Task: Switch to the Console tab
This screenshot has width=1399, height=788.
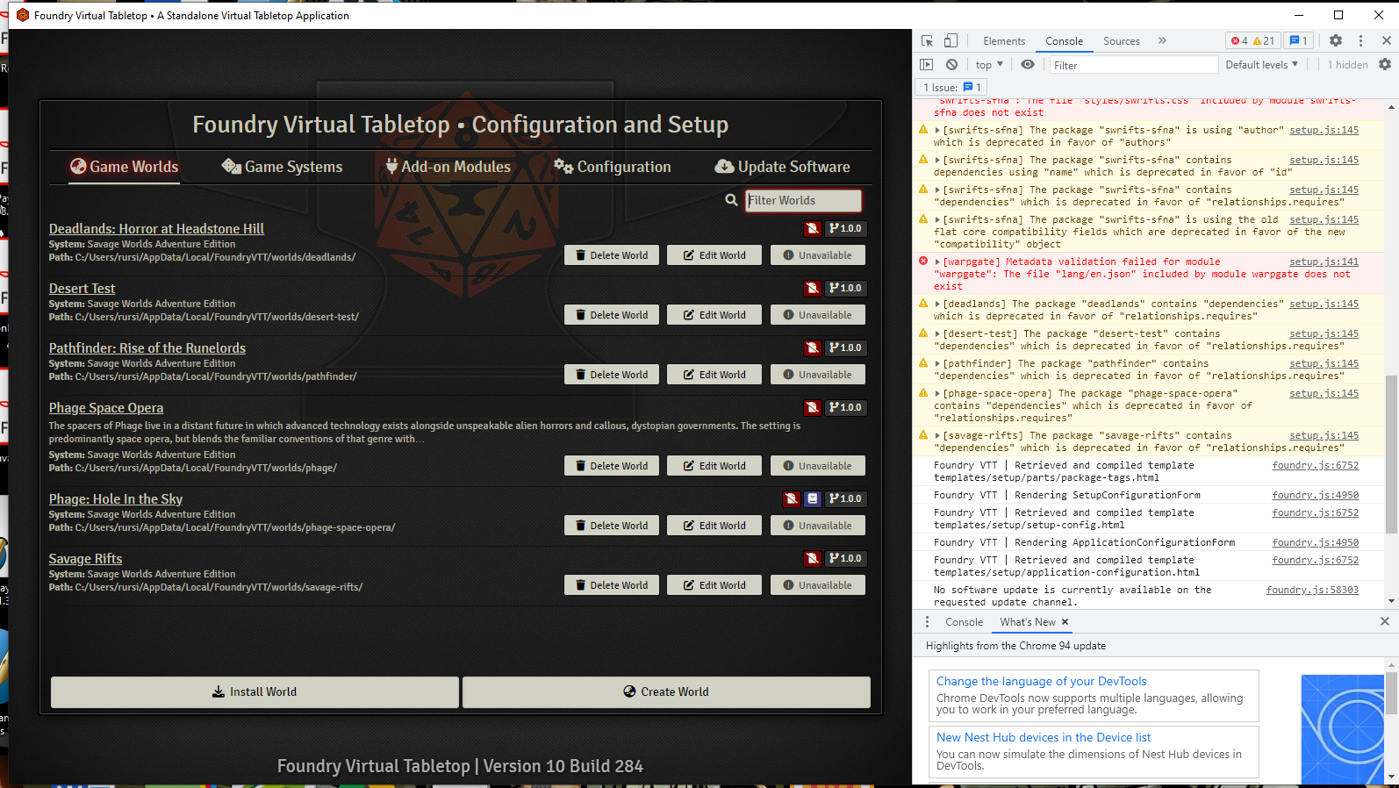Action: pos(1064,41)
